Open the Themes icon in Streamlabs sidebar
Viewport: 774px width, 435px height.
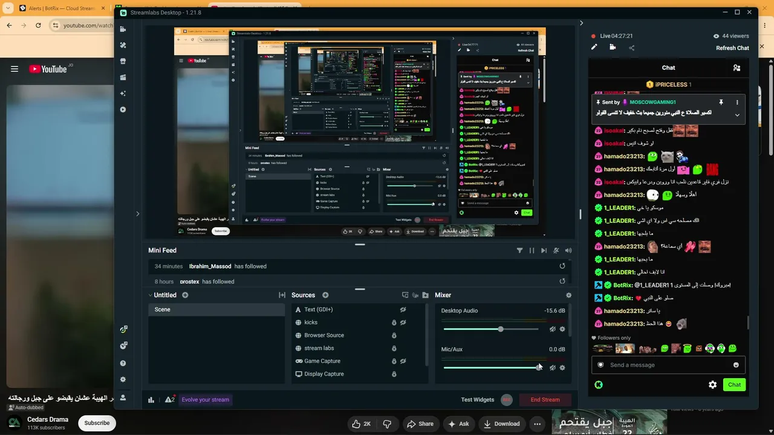123,45
